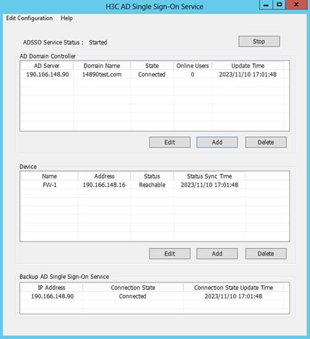This screenshot has width=310, height=339.
Task: Click the Update Time column header
Action: 248,66
